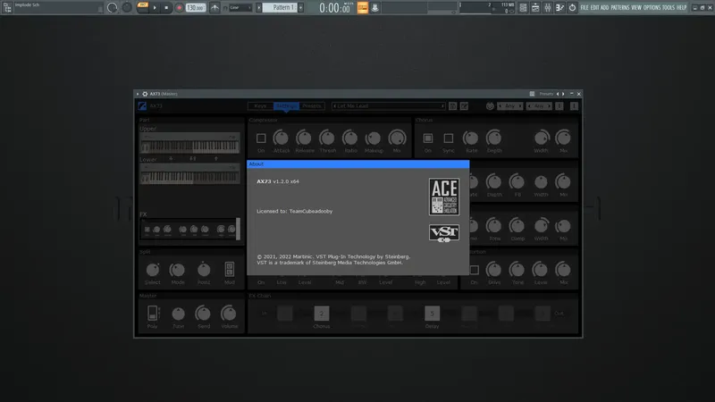Open the EDIT menu
The image size is (715, 402).
tap(594, 8)
